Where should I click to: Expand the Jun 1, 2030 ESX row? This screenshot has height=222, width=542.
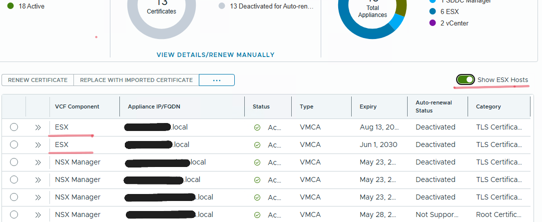[x=38, y=145]
